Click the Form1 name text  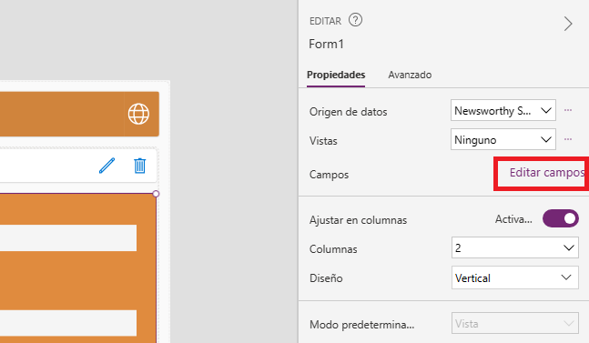click(x=326, y=44)
